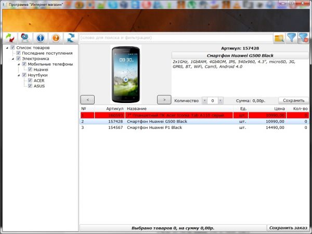Apply filter with the blue funnel icon
The width and height of the screenshot is (312, 234).
(x=291, y=38)
